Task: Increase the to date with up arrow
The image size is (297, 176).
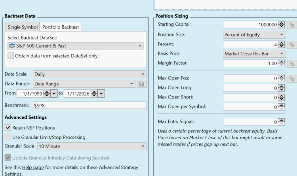Action: 94,92
